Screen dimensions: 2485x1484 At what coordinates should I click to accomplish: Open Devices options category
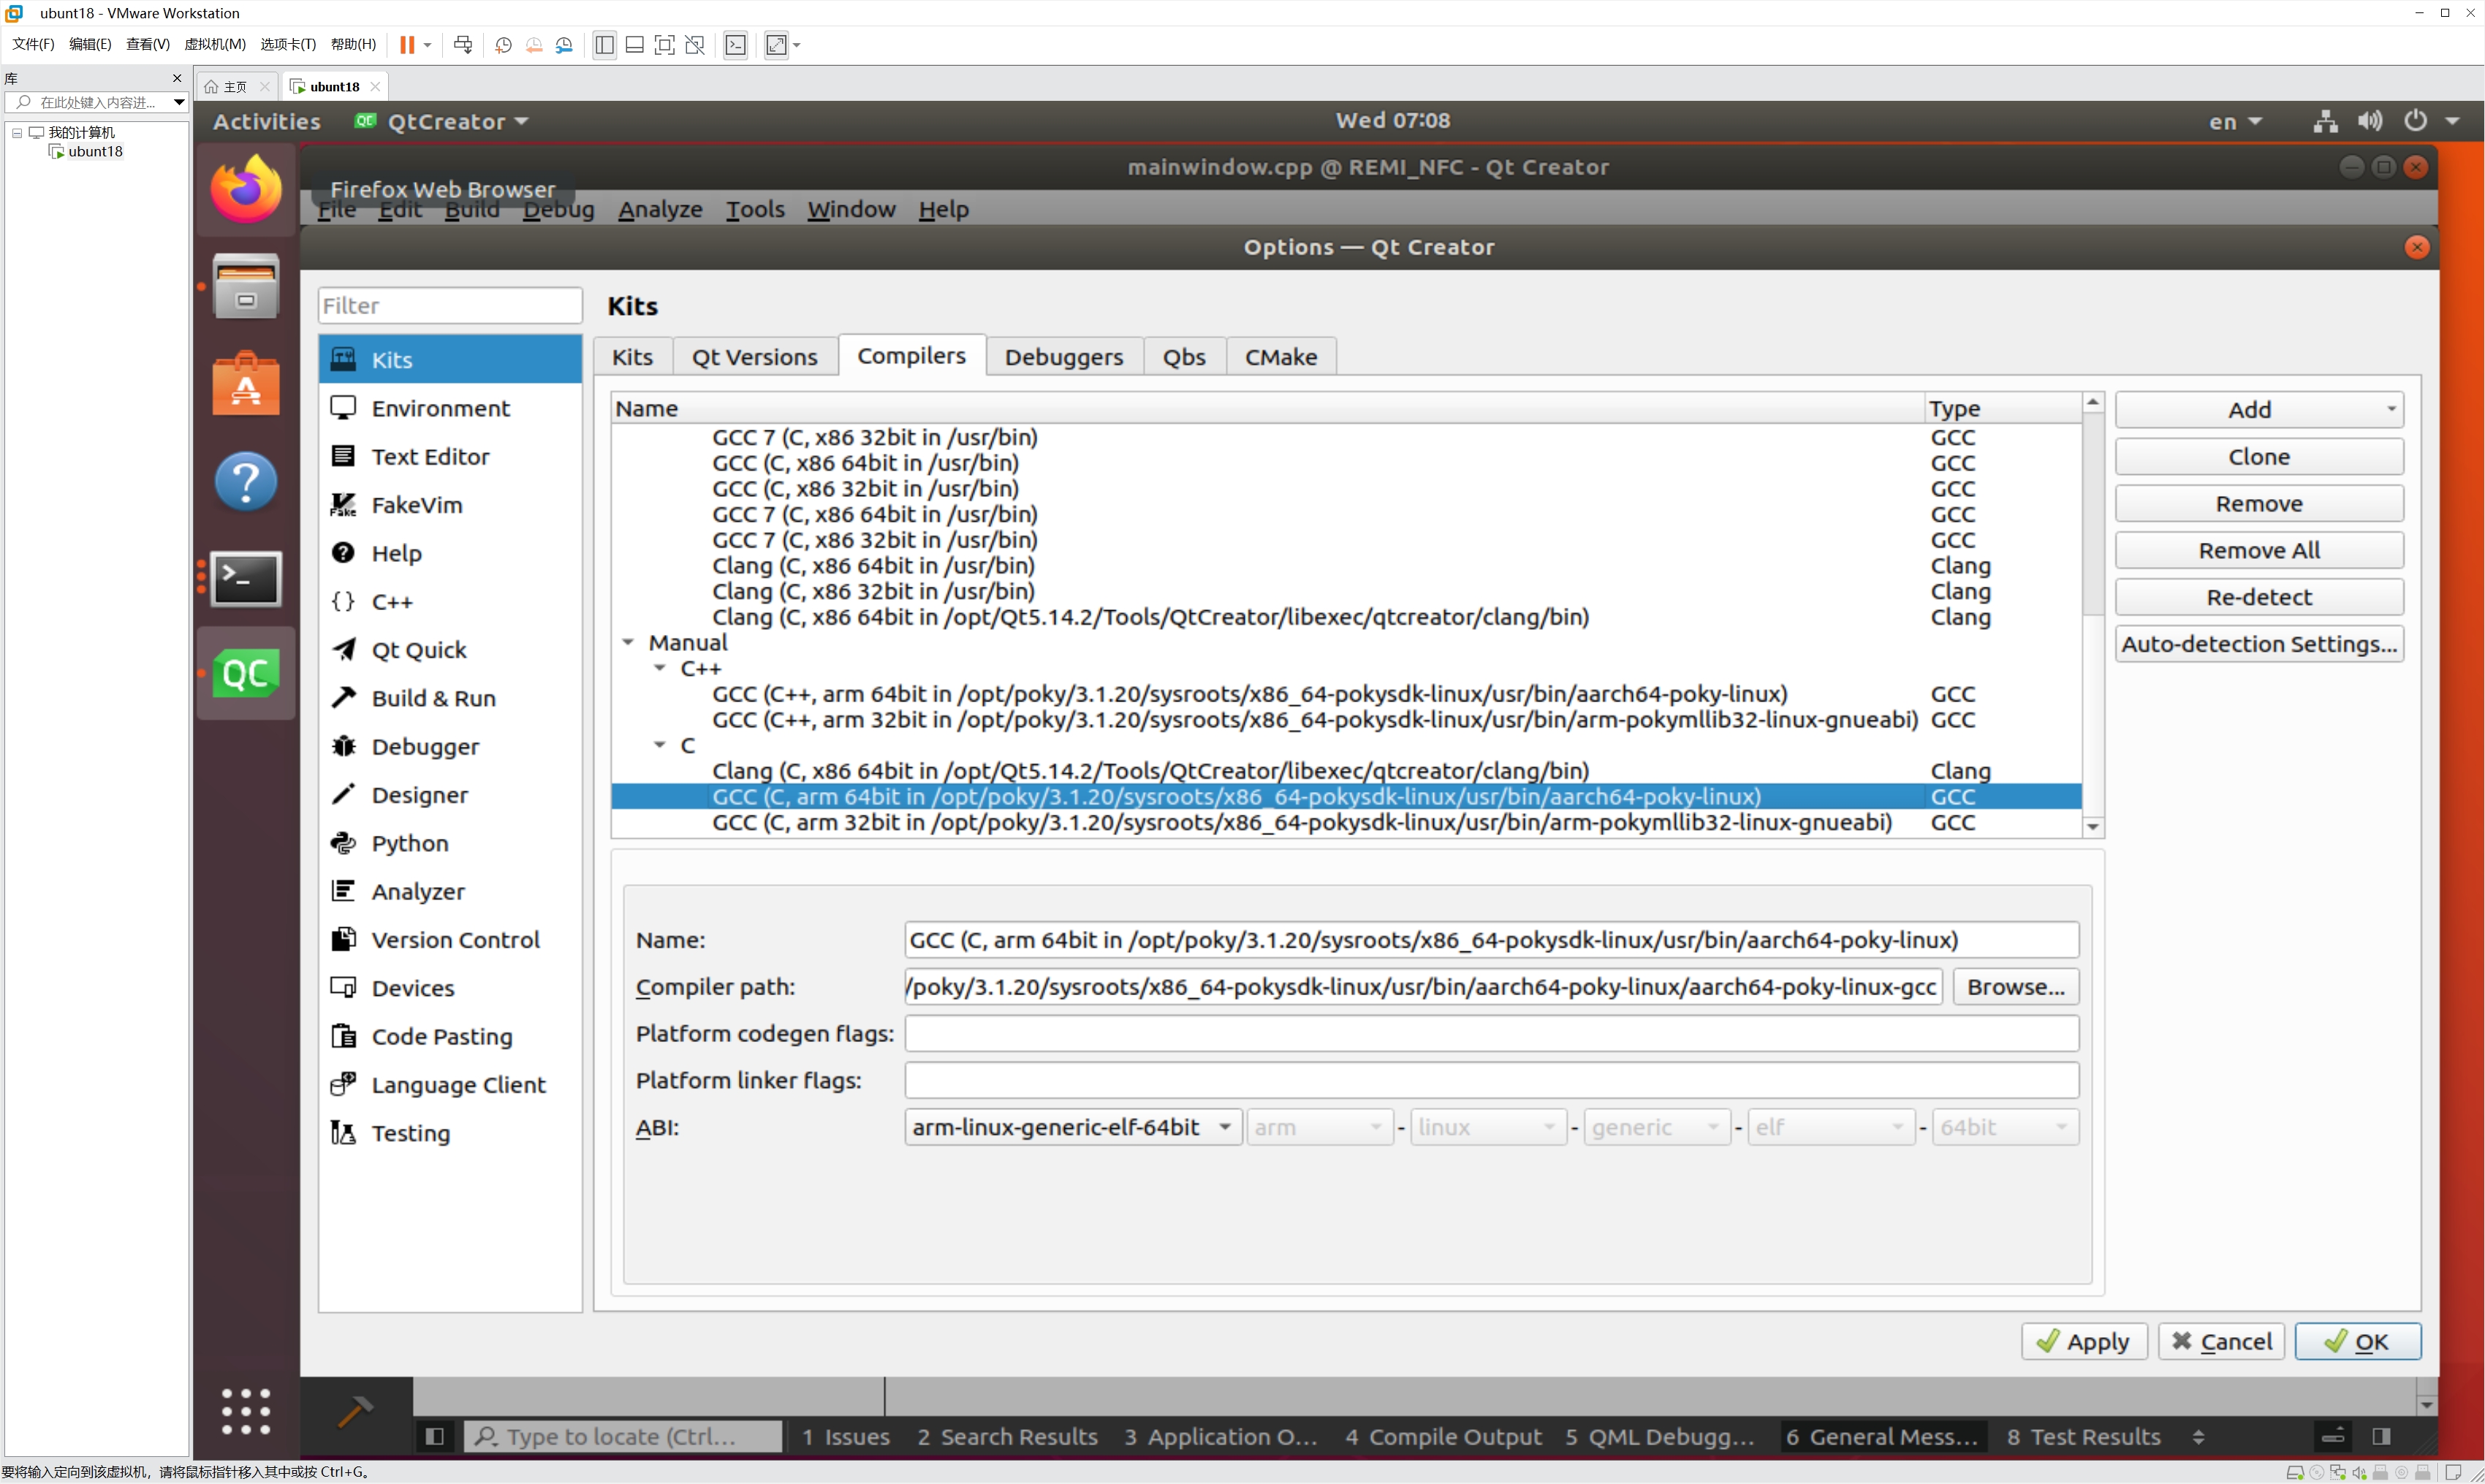pos(450,988)
